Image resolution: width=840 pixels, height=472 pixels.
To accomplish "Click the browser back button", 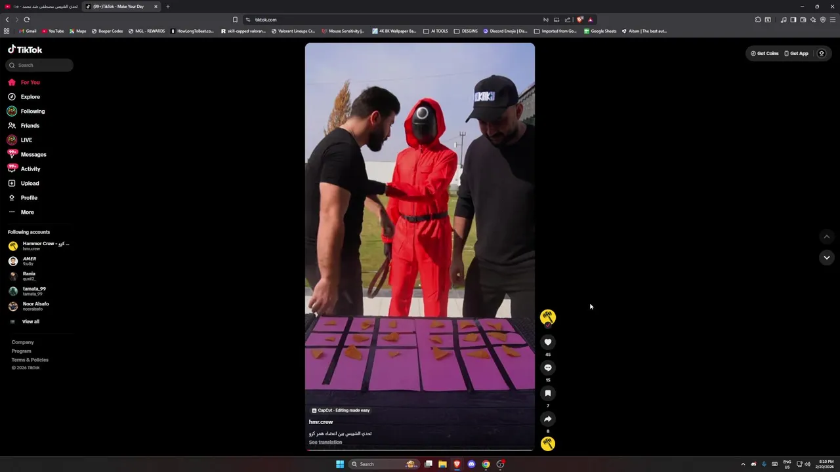I will [7, 20].
